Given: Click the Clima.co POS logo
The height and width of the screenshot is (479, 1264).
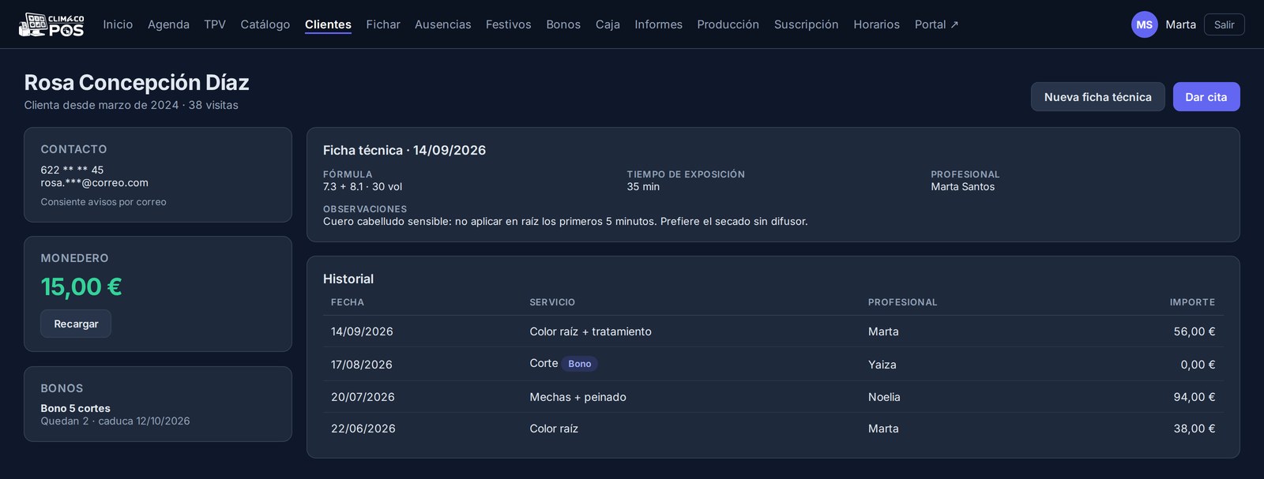Looking at the screenshot, I should point(51,24).
